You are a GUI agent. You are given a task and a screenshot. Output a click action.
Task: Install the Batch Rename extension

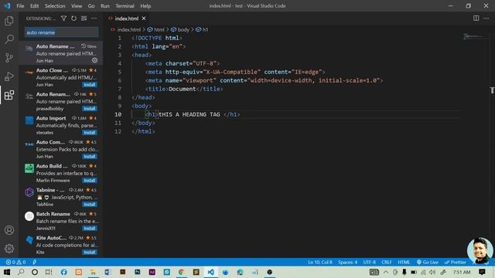(x=90, y=229)
